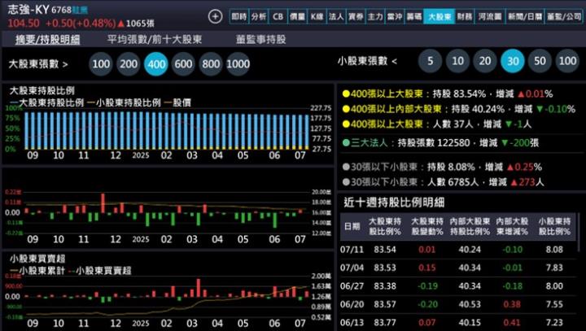586x331 pixels.
Task: Open the 即時 tab
Action: point(239,16)
